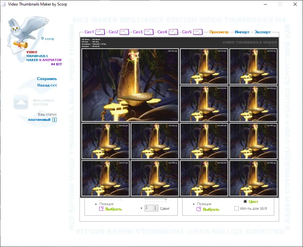
Task: Click the app icon in the title bar
Action: point(4,4)
